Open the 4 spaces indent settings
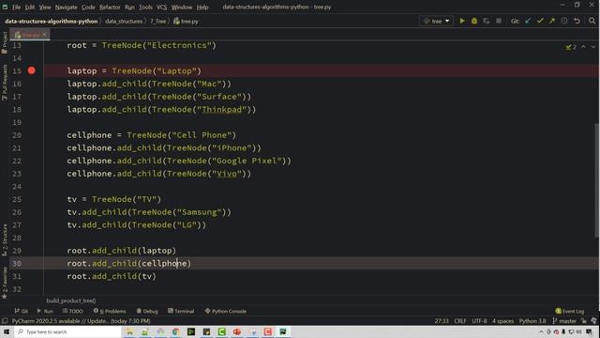 (x=502, y=321)
